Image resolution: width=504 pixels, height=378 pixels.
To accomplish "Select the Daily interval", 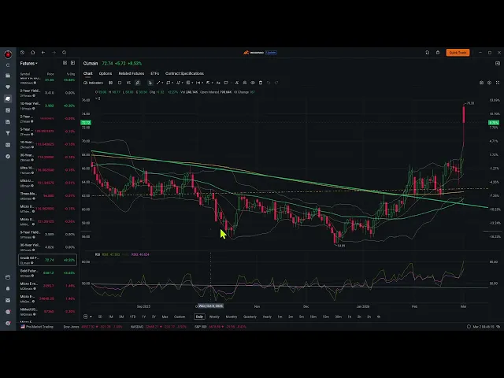I will (x=199, y=317).
